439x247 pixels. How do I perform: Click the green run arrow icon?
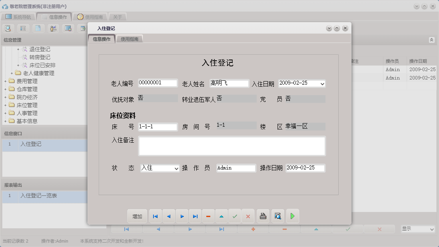click(x=292, y=216)
